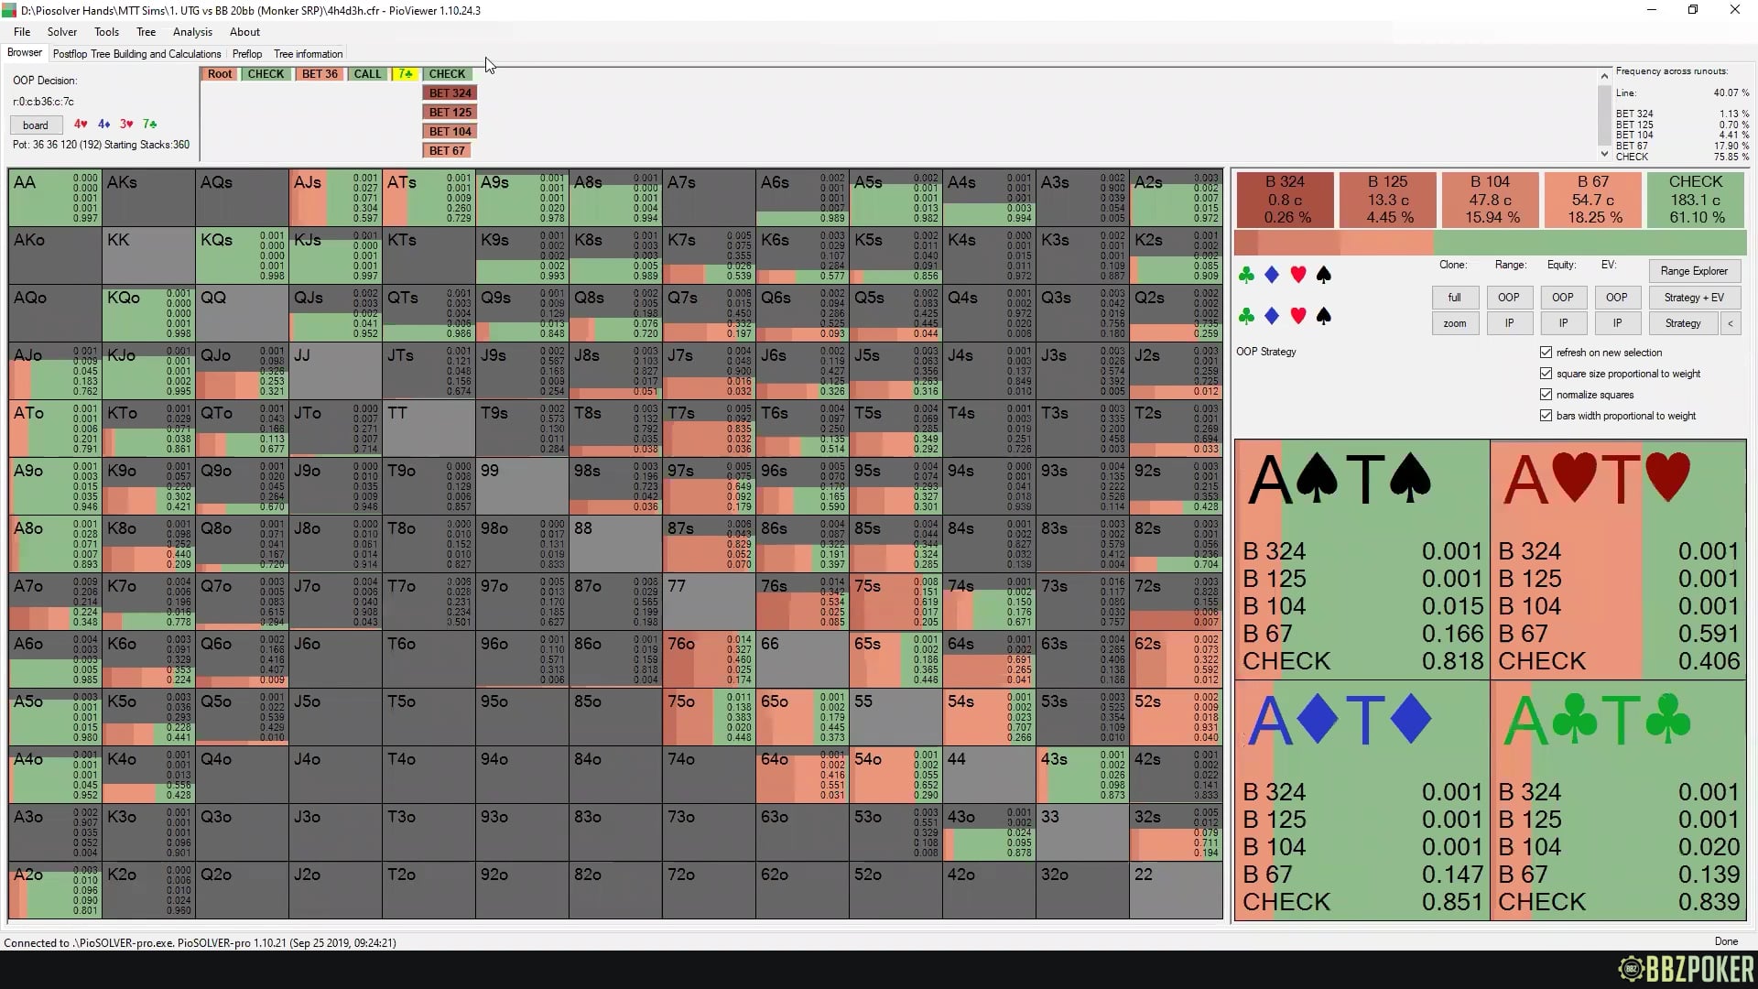Click the top-row red heart suit icon
This screenshot has width=1758, height=989.
(x=1297, y=275)
